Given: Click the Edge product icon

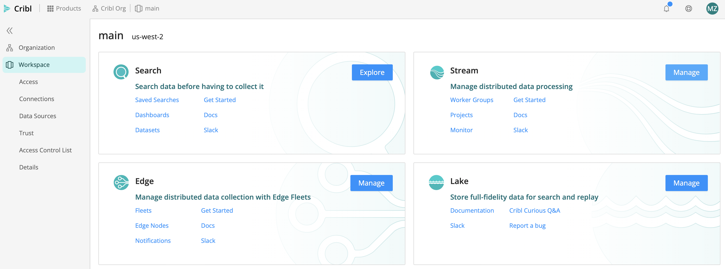Looking at the screenshot, I should 121,183.
